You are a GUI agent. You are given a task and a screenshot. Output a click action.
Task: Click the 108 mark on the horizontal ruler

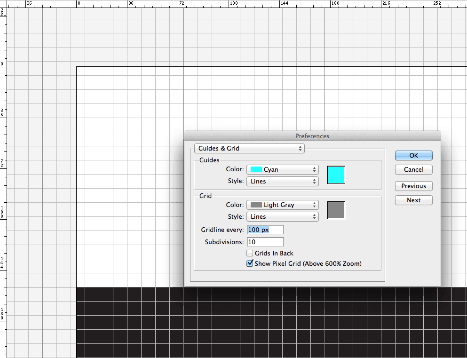[x=234, y=3]
